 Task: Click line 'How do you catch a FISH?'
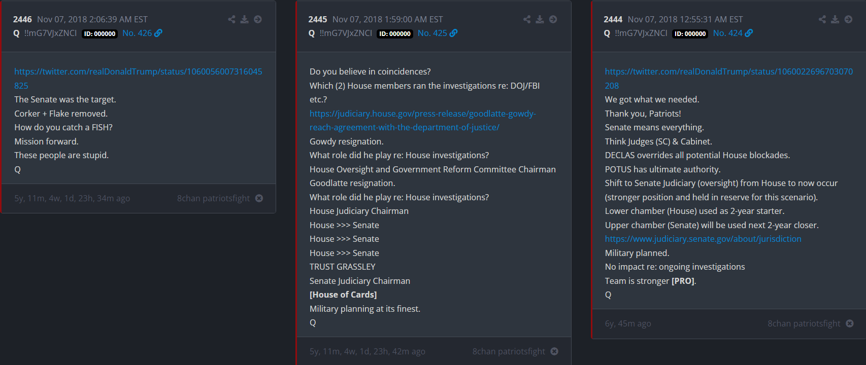tap(63, 127)
